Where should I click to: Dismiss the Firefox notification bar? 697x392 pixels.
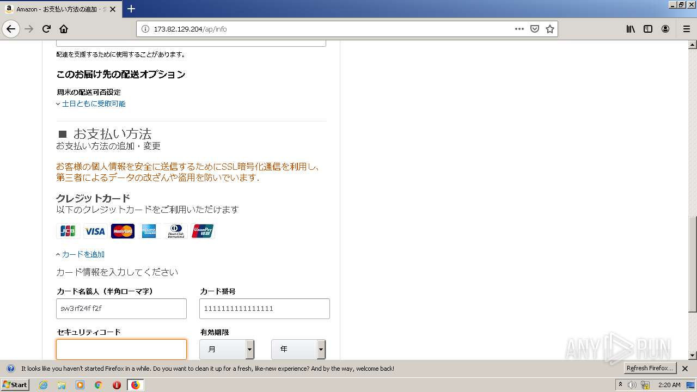[685, 369]
